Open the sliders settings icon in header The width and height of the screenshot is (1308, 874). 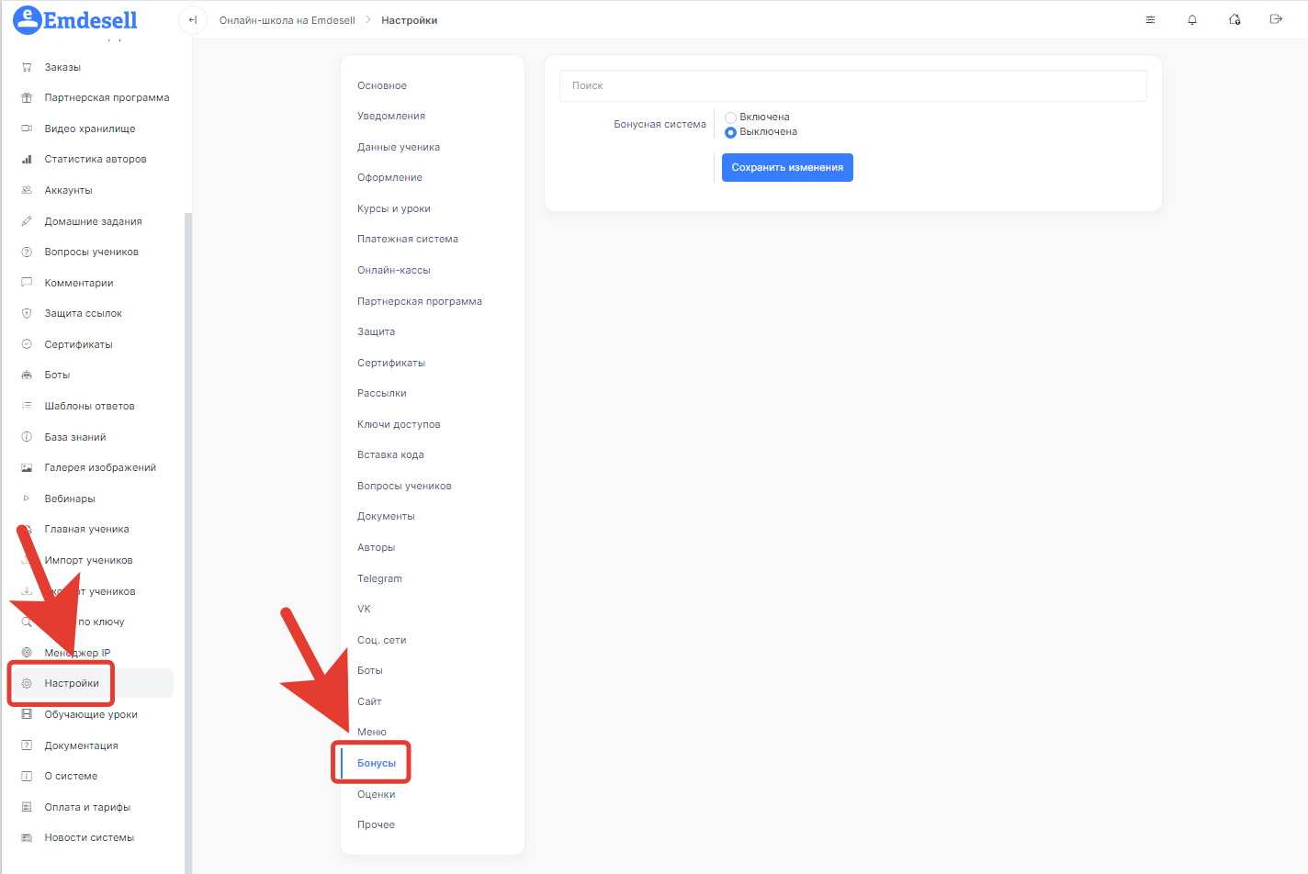tap(1150, 20)
